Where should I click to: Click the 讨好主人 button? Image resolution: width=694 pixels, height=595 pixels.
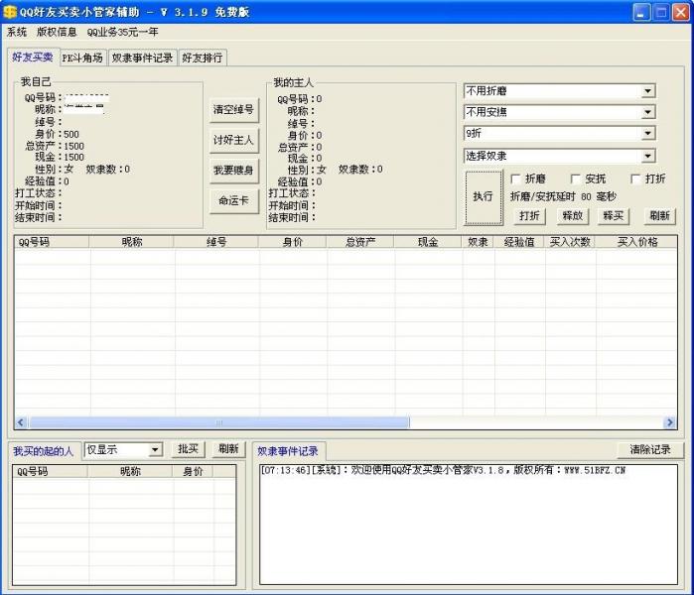tap(233, 140)
